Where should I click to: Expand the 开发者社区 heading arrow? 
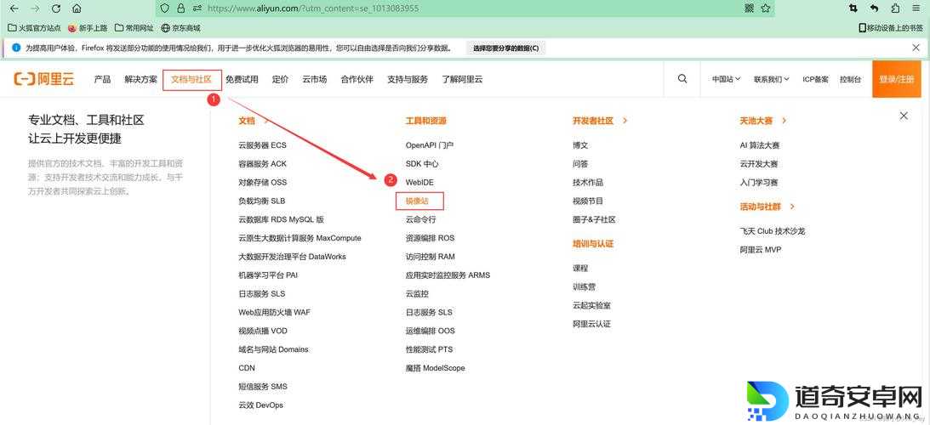[x=625, y=121]
